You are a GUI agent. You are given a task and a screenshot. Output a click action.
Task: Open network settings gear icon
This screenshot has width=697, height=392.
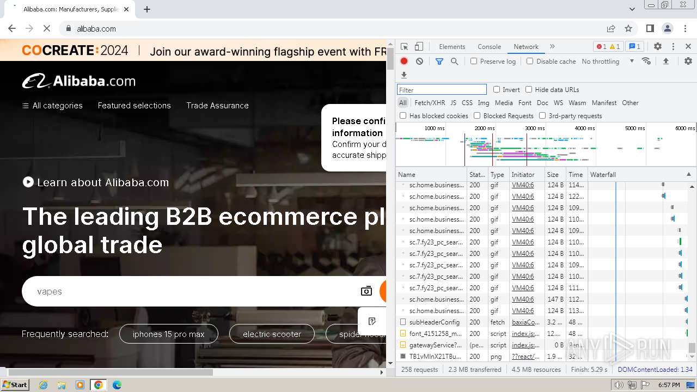688,62
